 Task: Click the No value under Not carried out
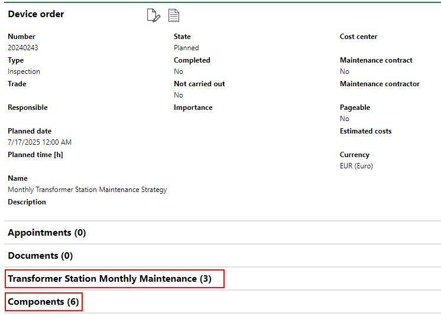[179, 95]
